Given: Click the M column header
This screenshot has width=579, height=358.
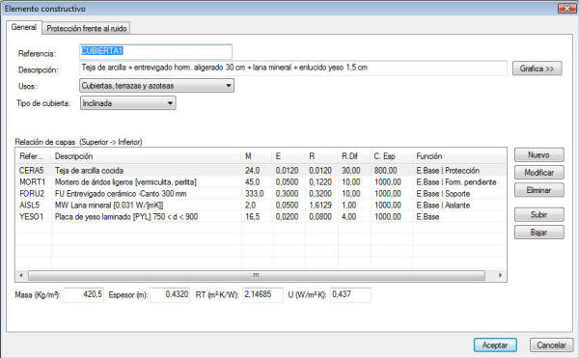Looking at the screenshot, I should [257, 156].
